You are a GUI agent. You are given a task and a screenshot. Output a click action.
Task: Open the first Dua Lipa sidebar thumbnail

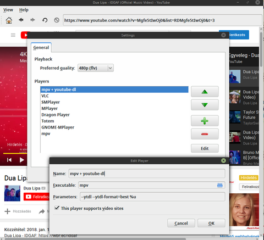click(235, 76)
